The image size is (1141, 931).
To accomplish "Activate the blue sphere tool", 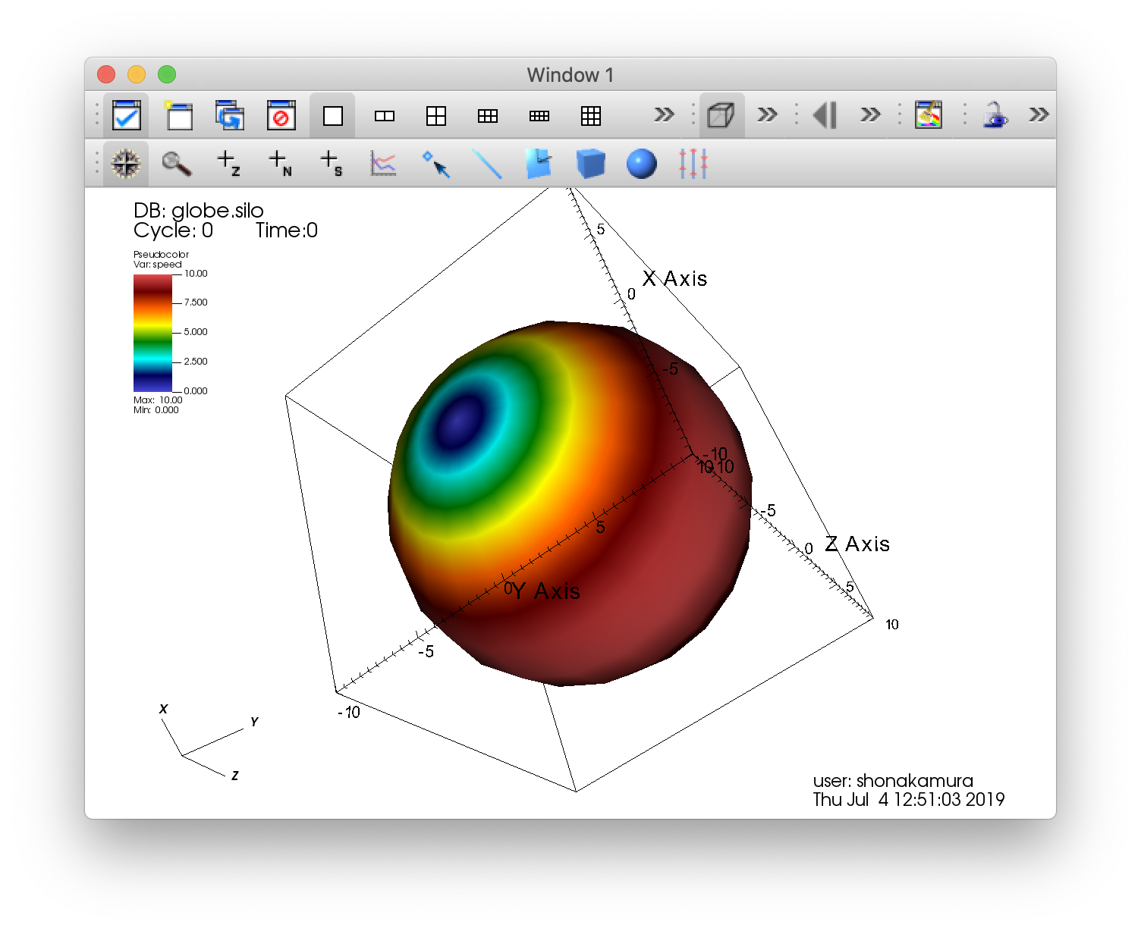I will tap(641, 164).
